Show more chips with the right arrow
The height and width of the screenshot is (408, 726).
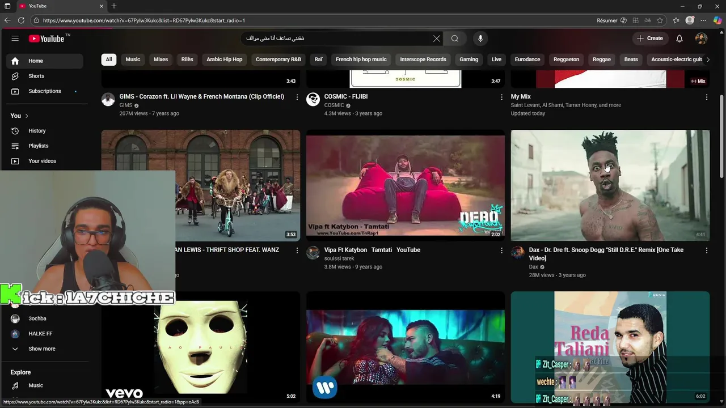[x=708, y=59]
